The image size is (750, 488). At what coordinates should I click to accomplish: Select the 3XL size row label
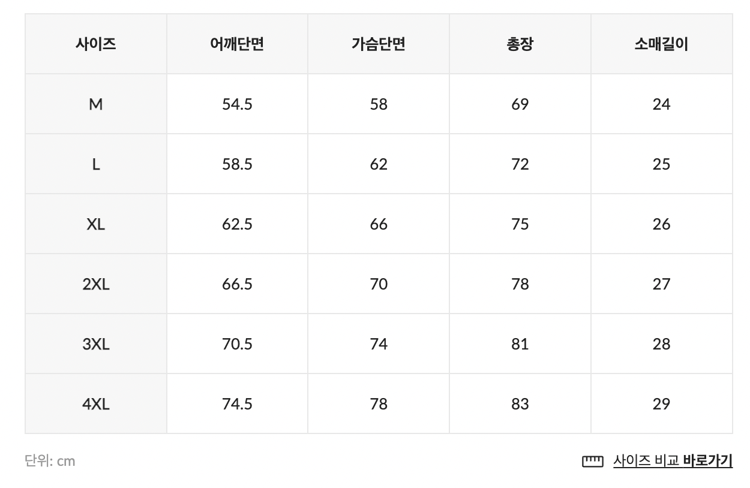coord(96,344)
